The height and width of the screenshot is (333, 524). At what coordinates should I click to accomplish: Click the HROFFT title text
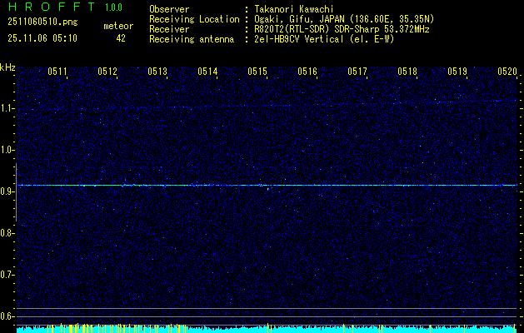[x=47, y=7]
